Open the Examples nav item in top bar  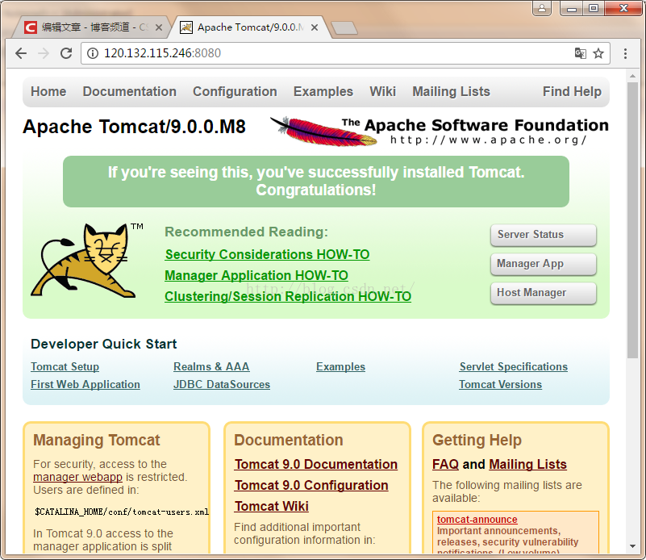[x=323, y=91]
